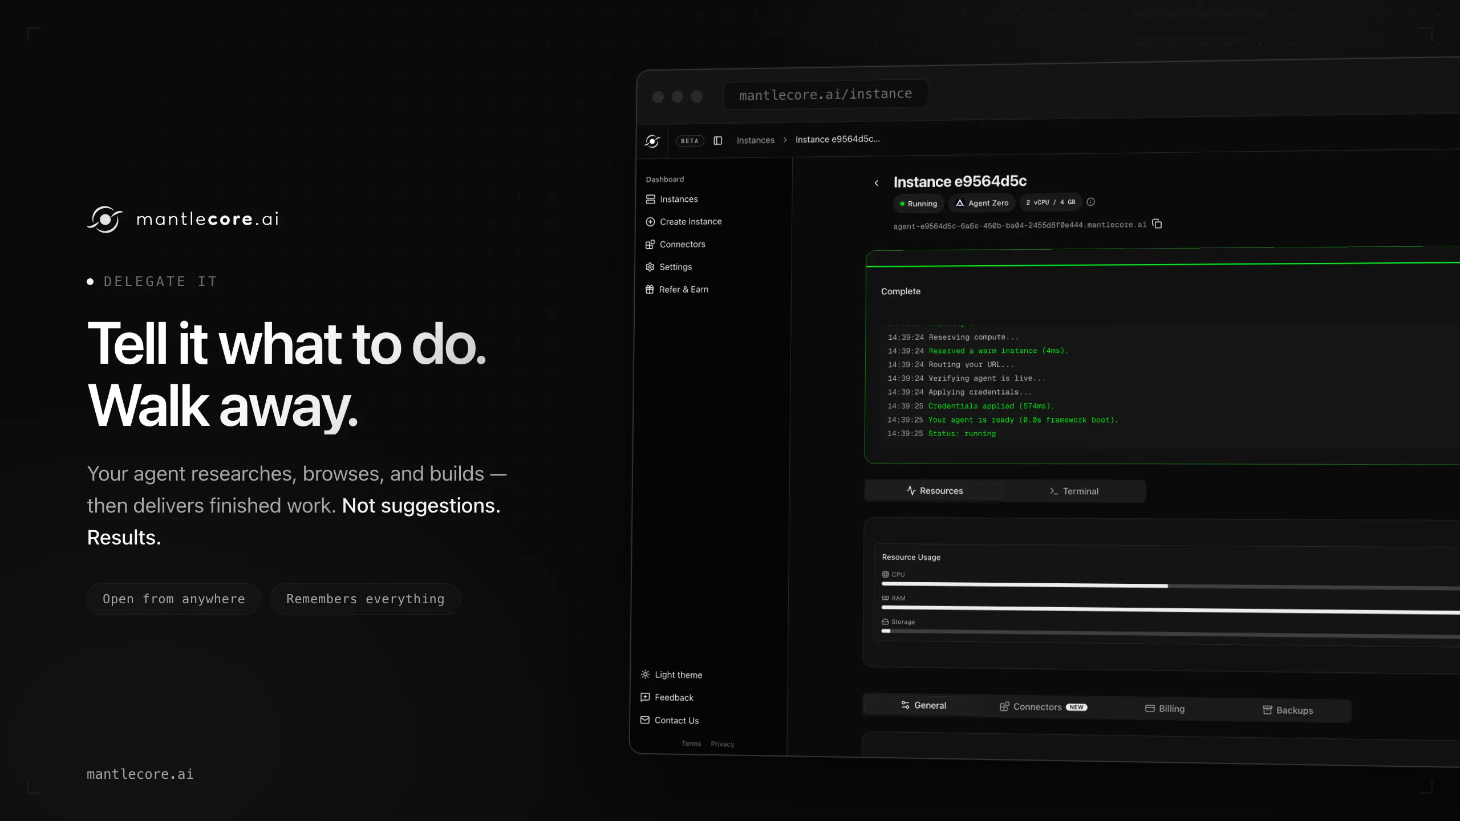The width and height of the screenshot is (1460, 821).
Task: Click the Running status badge
Action: pyautogui.click(x=918, y=204)
